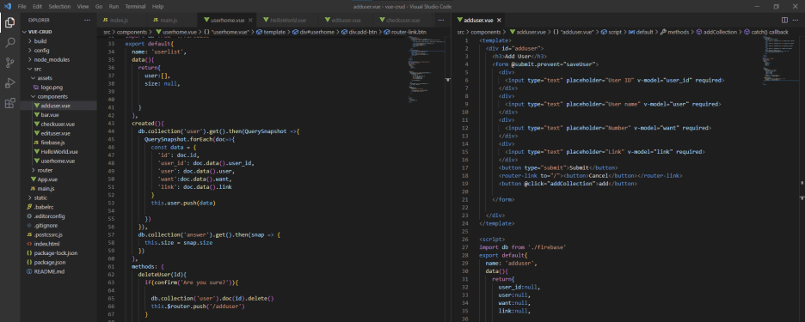Open right editor group more actions ellipsis
This screenshot has height=322, width=805.
[x=796, y=20]
